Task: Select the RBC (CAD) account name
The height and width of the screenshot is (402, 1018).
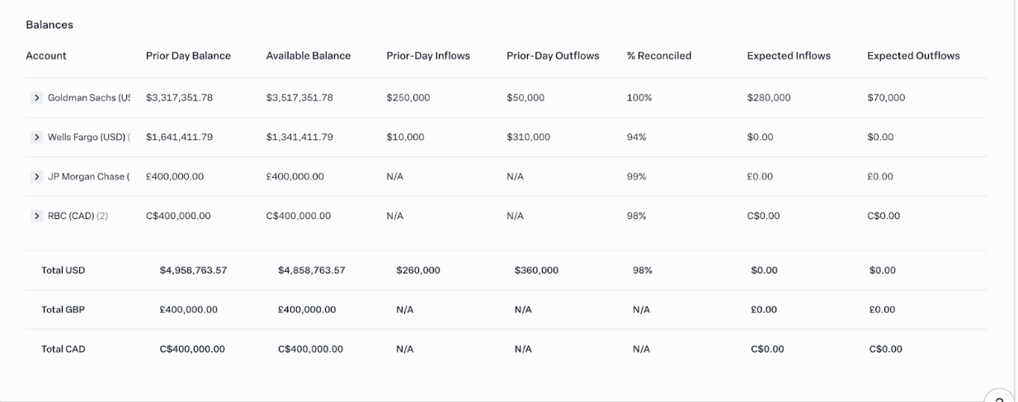Action: click(x=71, y=217)
